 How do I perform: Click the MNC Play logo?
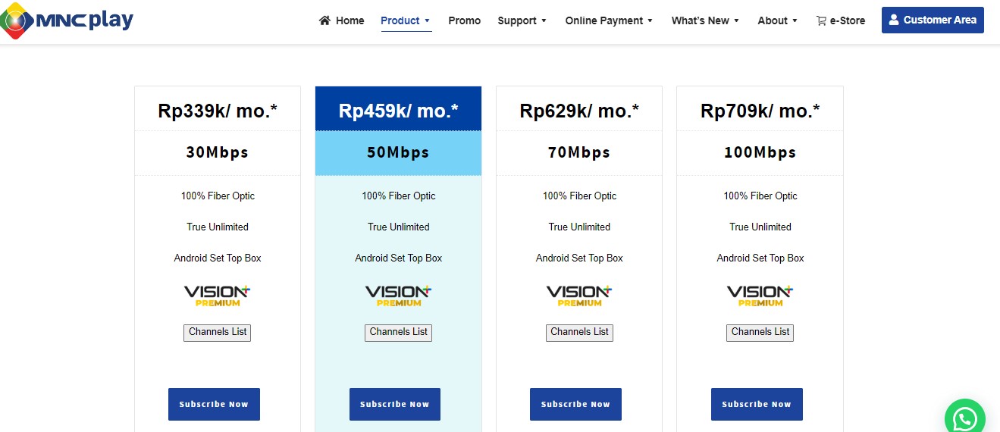pyautogui.click(x=67, y=20)
